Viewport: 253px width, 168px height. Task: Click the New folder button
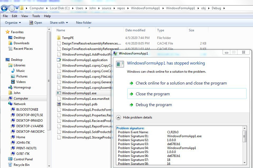(x=84, y=23)
